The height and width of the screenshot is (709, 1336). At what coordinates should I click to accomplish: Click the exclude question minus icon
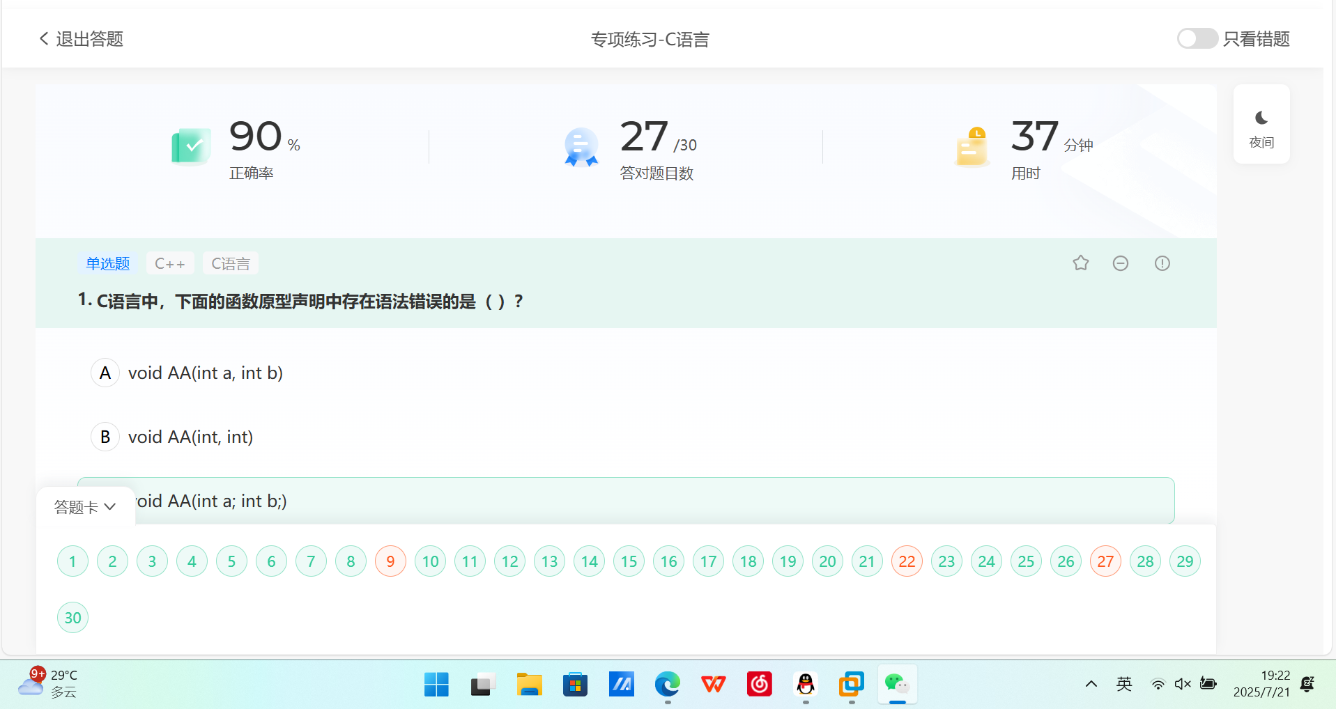1121,263
